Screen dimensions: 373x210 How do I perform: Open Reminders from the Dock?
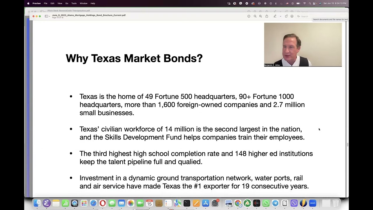[168, 203]
